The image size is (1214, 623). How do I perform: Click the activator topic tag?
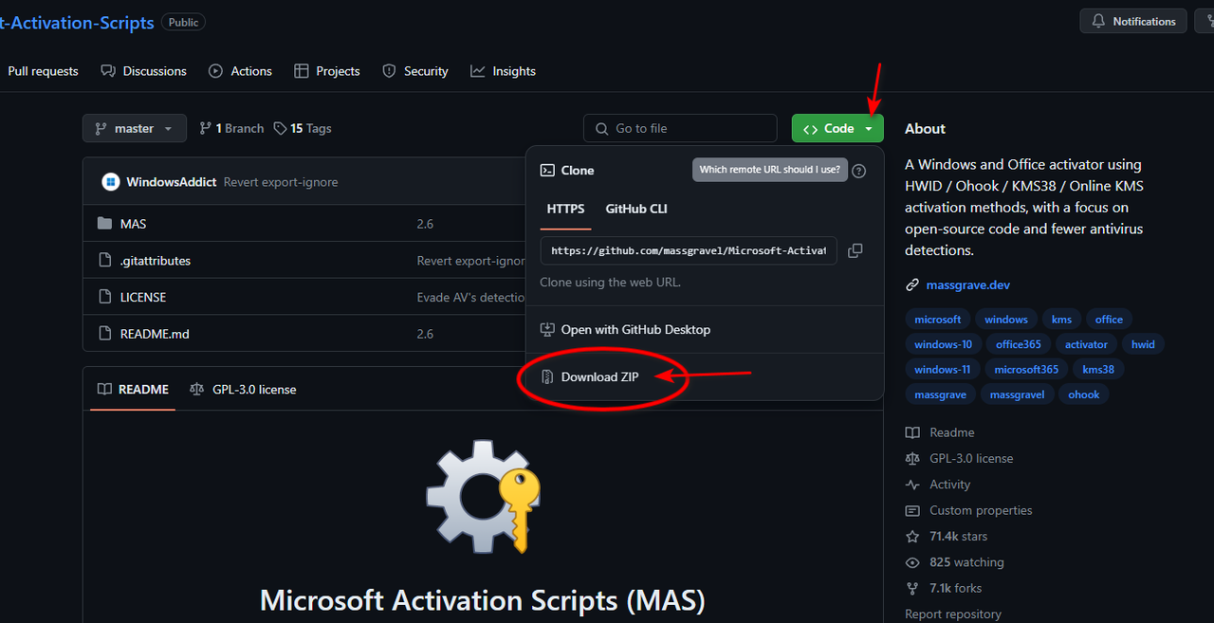click(x=1086, y=344)
